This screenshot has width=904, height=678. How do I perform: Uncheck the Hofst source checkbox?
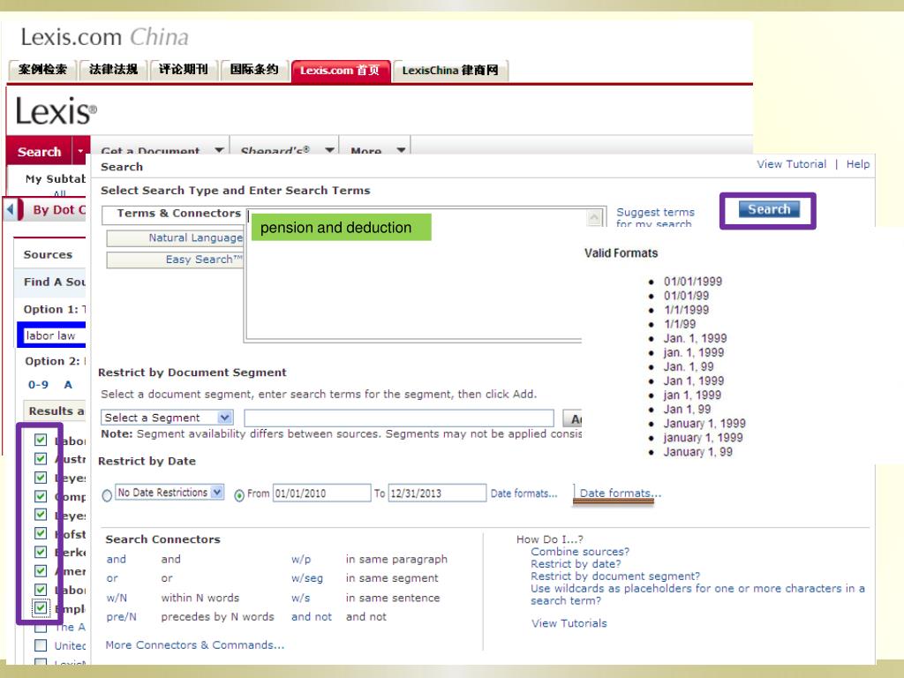41,534
